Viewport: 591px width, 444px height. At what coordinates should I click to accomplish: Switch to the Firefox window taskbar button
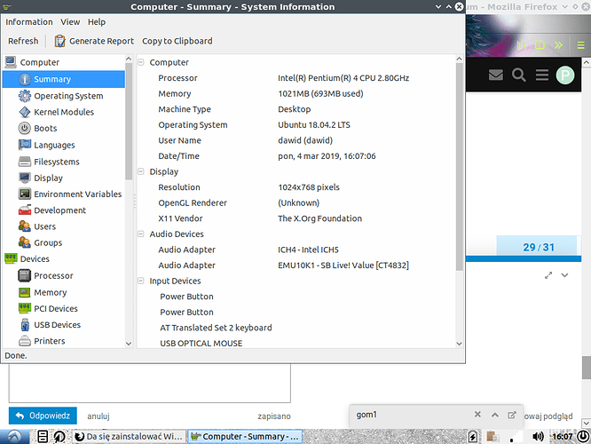pyautogui.click(x=129, y=437)
